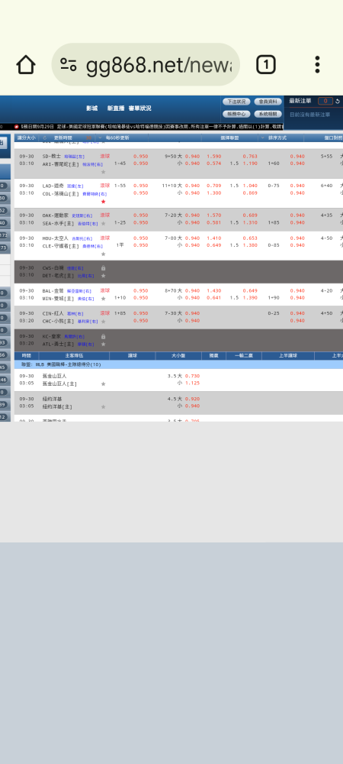Click the 大小盤 column header

178,356
